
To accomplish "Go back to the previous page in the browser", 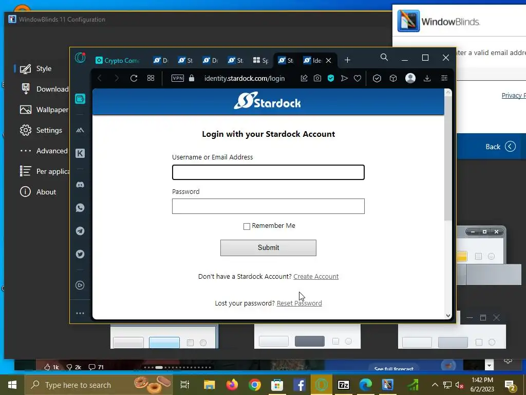I will pos(100,78).
